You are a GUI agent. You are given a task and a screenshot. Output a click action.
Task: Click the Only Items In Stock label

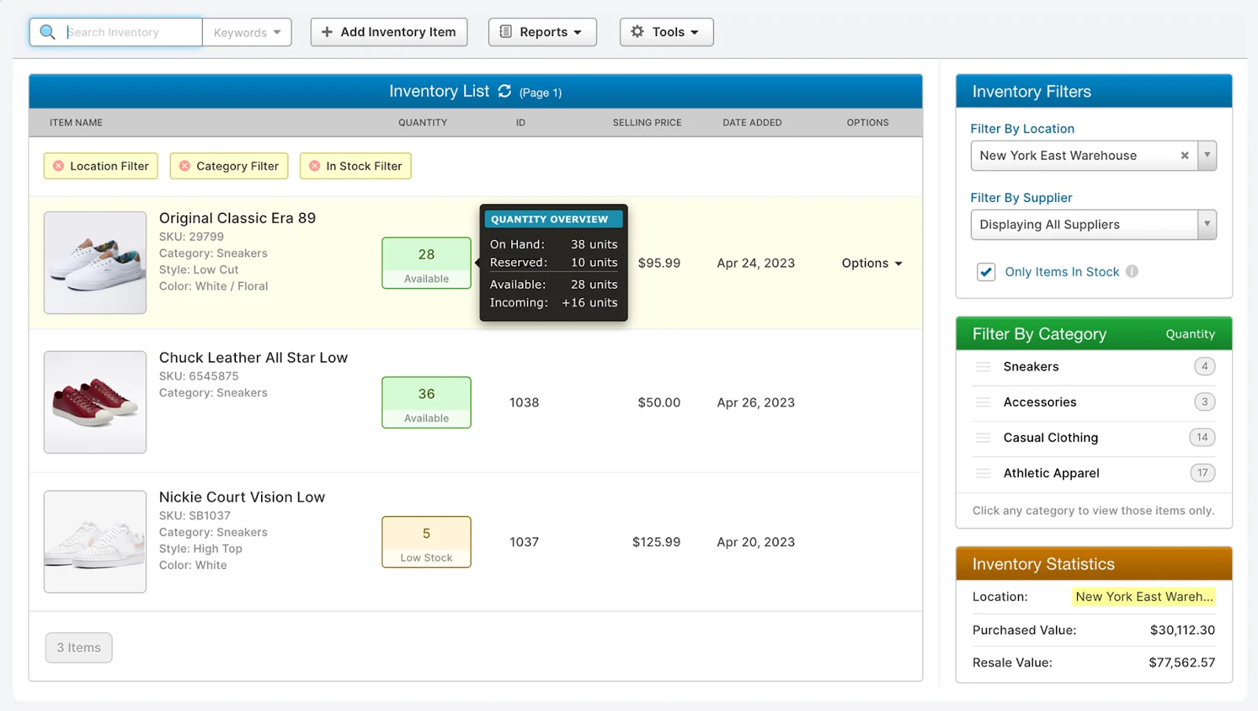point(1061,272)
